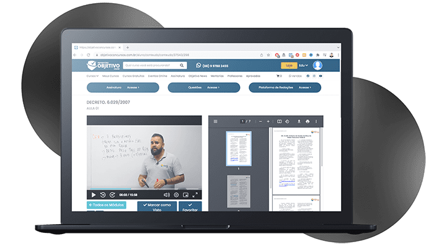The width and height of the screenshot is (434, 244).
Task: Open video settings gear icon
Action: [x=176, y=195]
